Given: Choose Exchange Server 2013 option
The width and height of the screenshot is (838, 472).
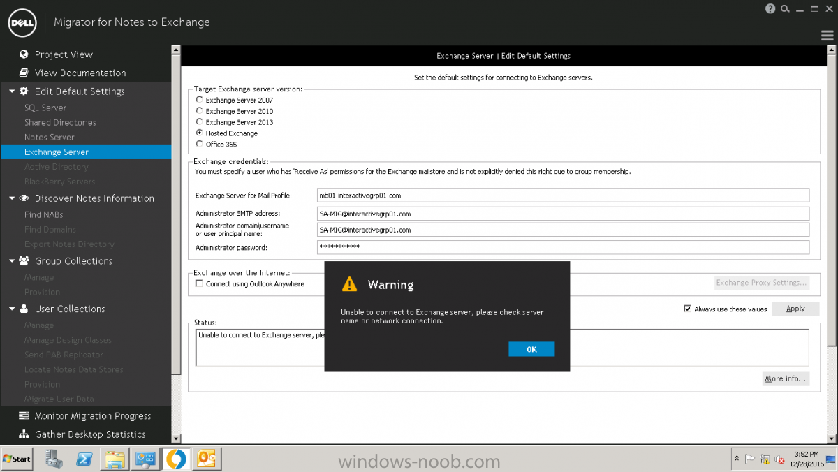Looking at the screenshot, I should click(x=200, y=121).
